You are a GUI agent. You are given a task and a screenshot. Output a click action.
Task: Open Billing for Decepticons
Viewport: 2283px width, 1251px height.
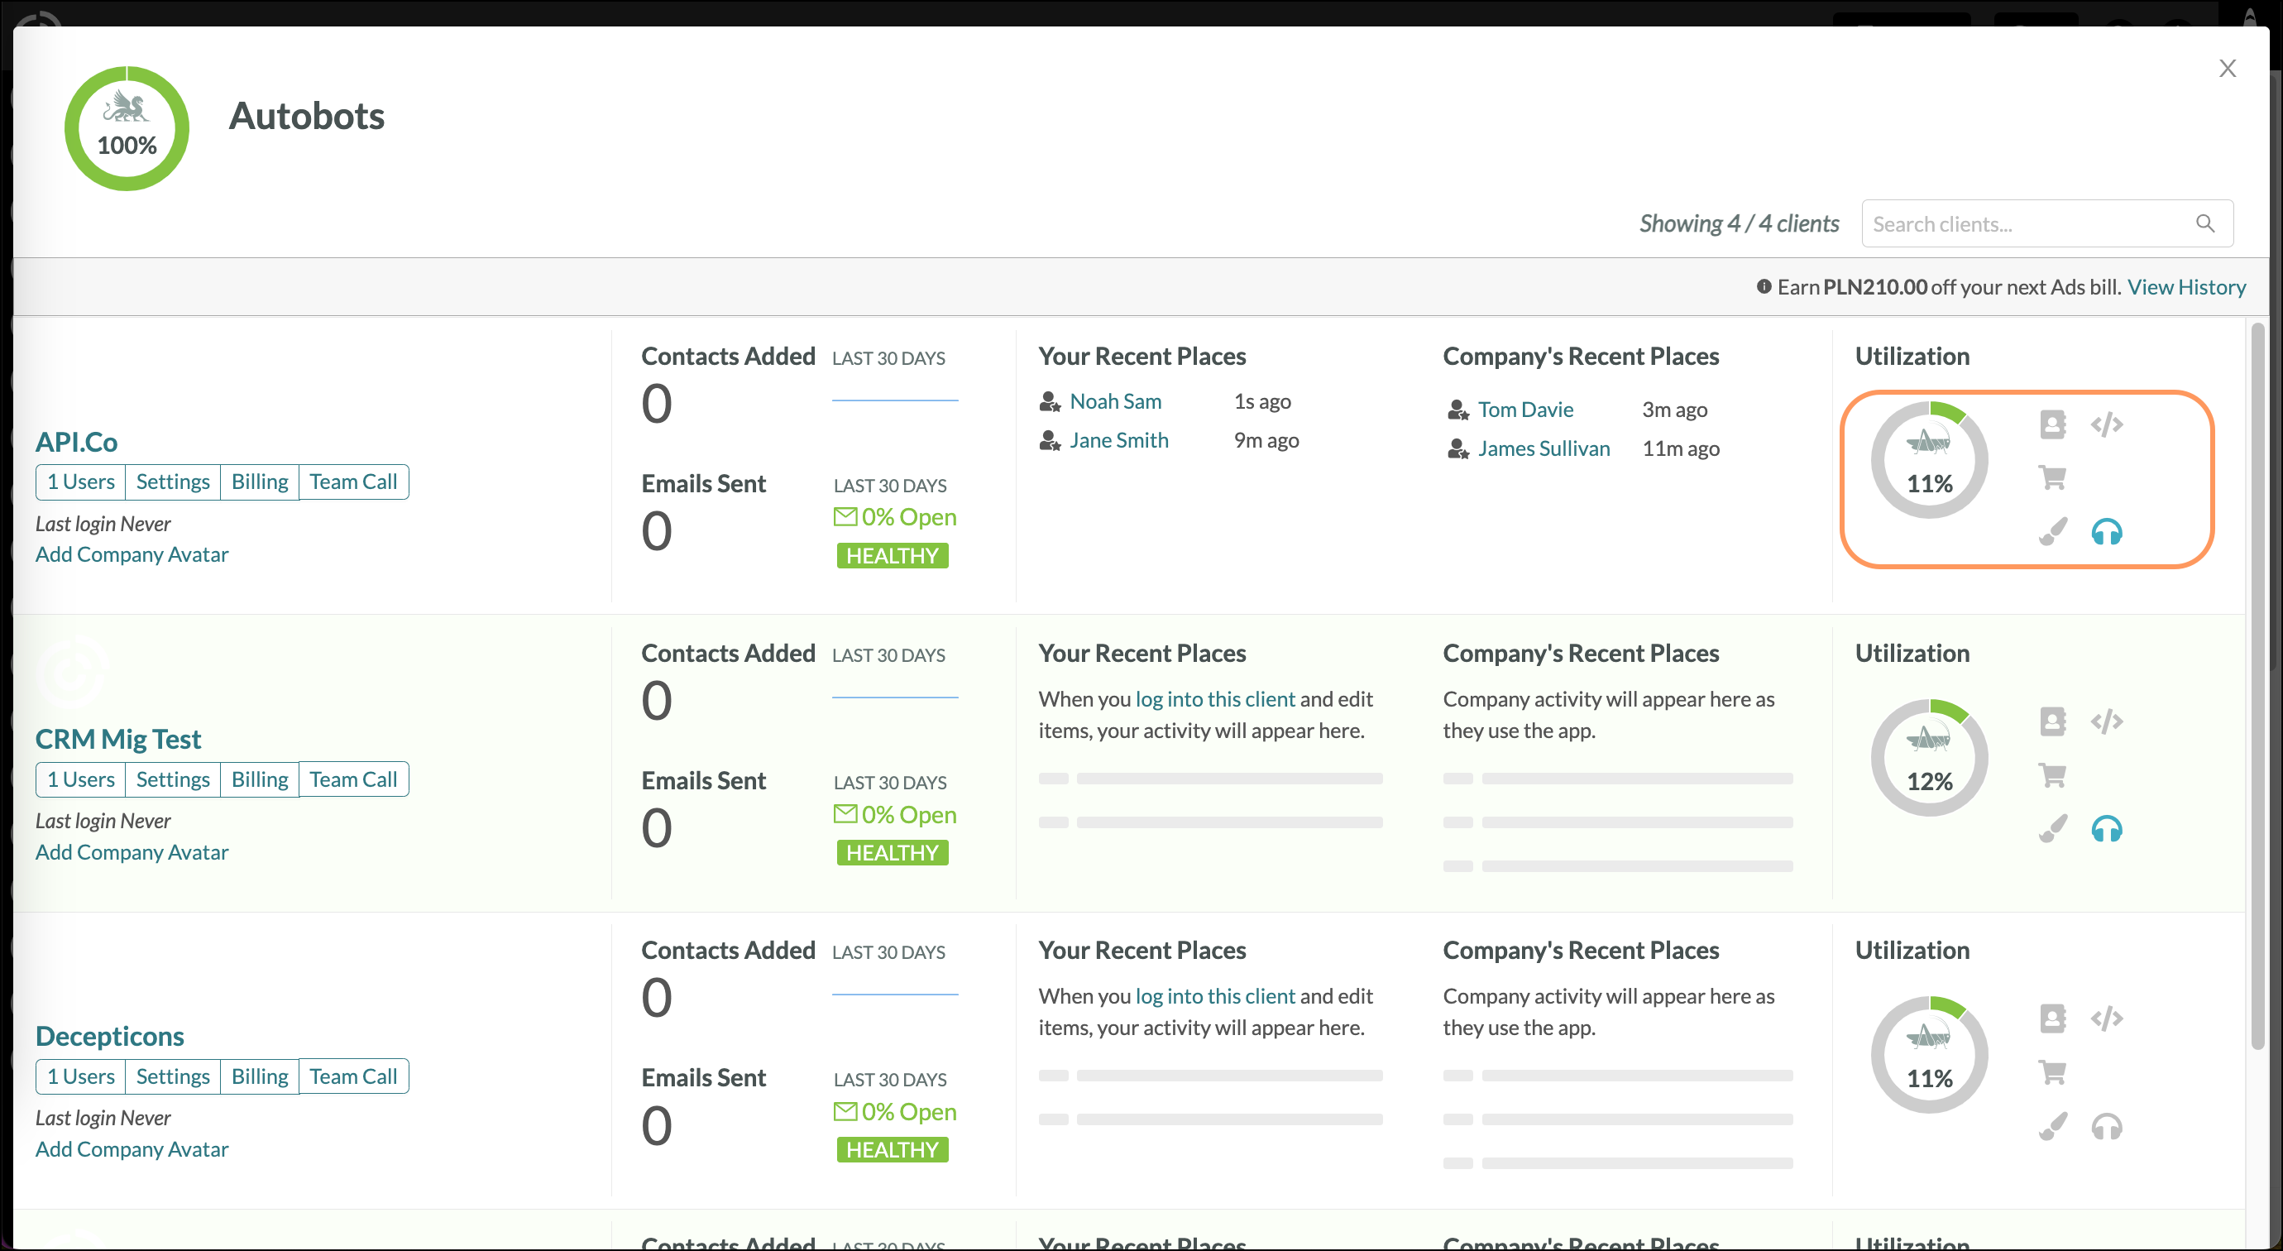click(x=260, y=1076)
